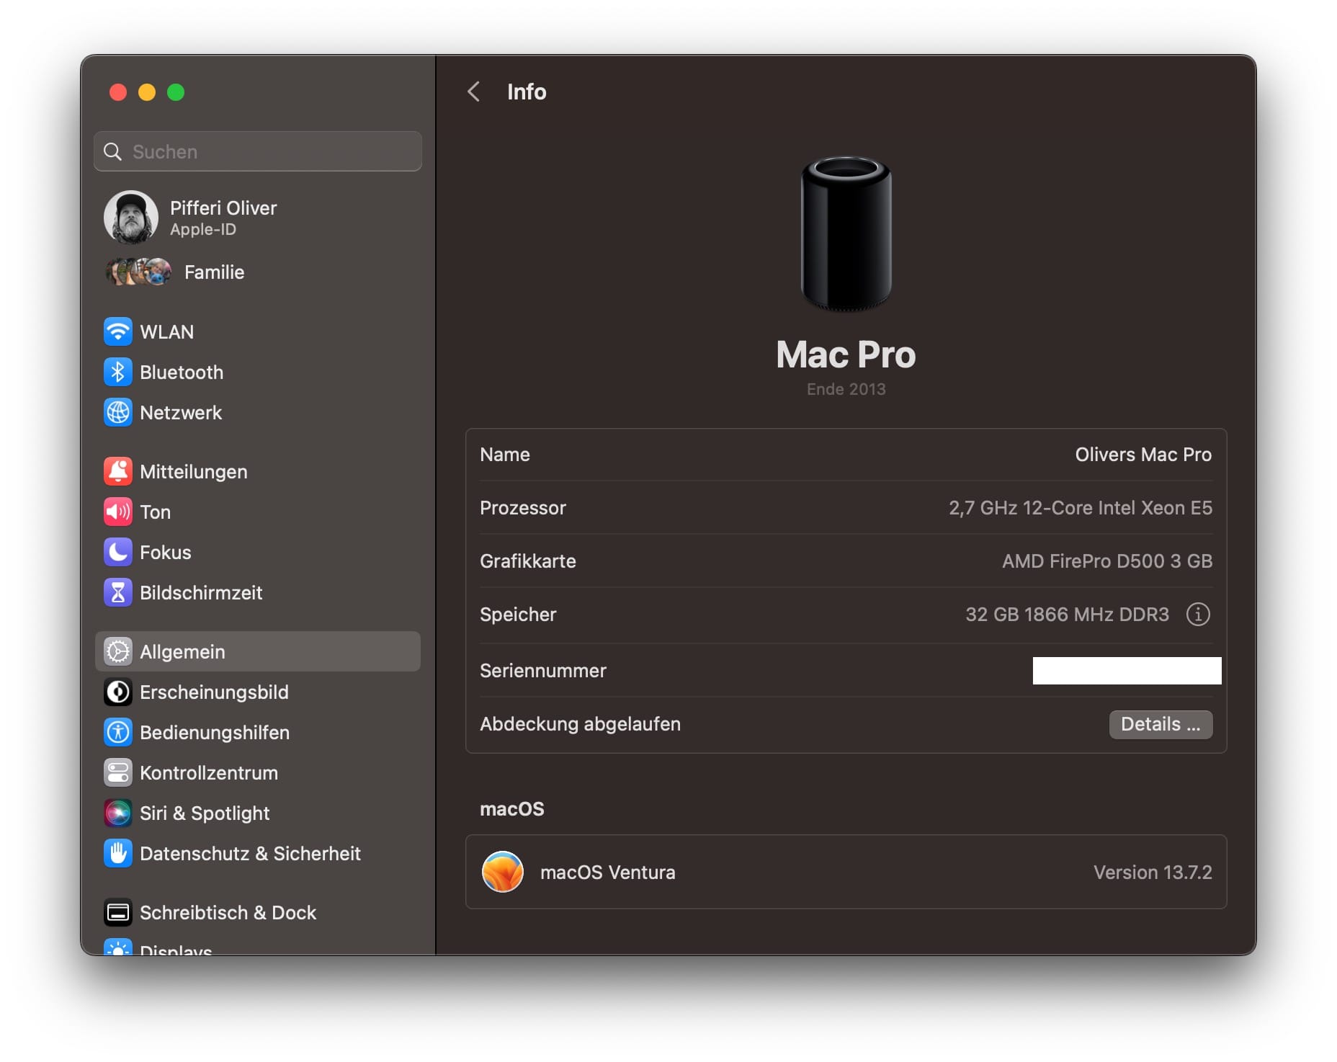The width and height of the screenshot is (1337, 1062).
Task: Click the macOS Ventura logo icon
Action: [502, 872]
